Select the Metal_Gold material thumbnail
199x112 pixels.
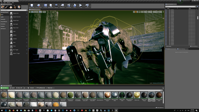(137, 95)
